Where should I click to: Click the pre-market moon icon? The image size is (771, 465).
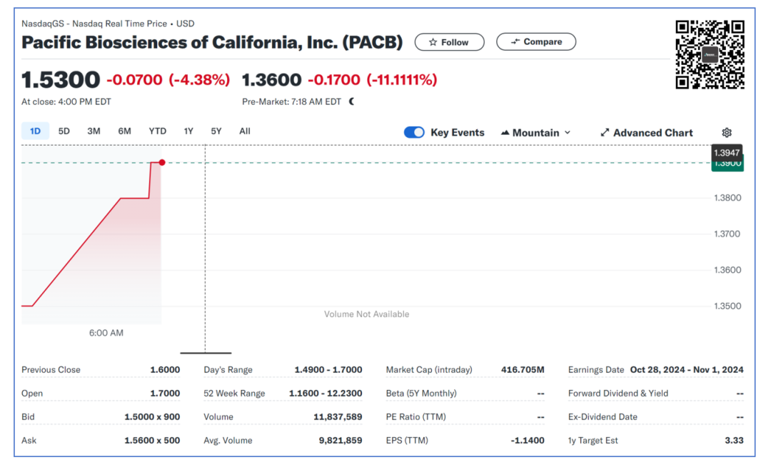click(351, 101)
